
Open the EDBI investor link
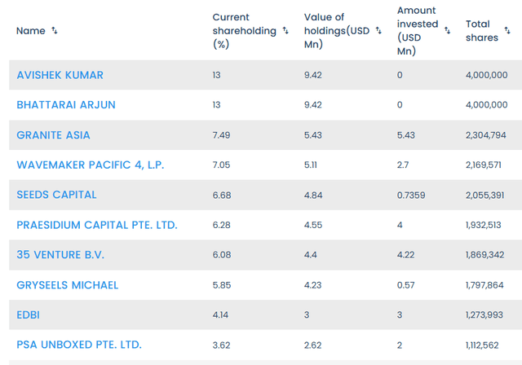30,315
